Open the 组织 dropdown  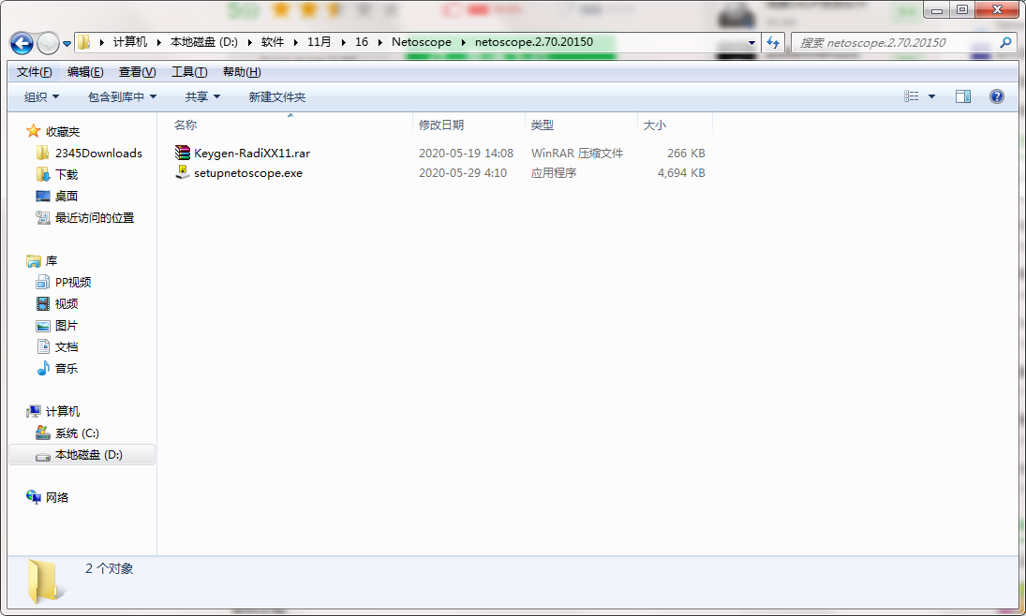point(41,96)
